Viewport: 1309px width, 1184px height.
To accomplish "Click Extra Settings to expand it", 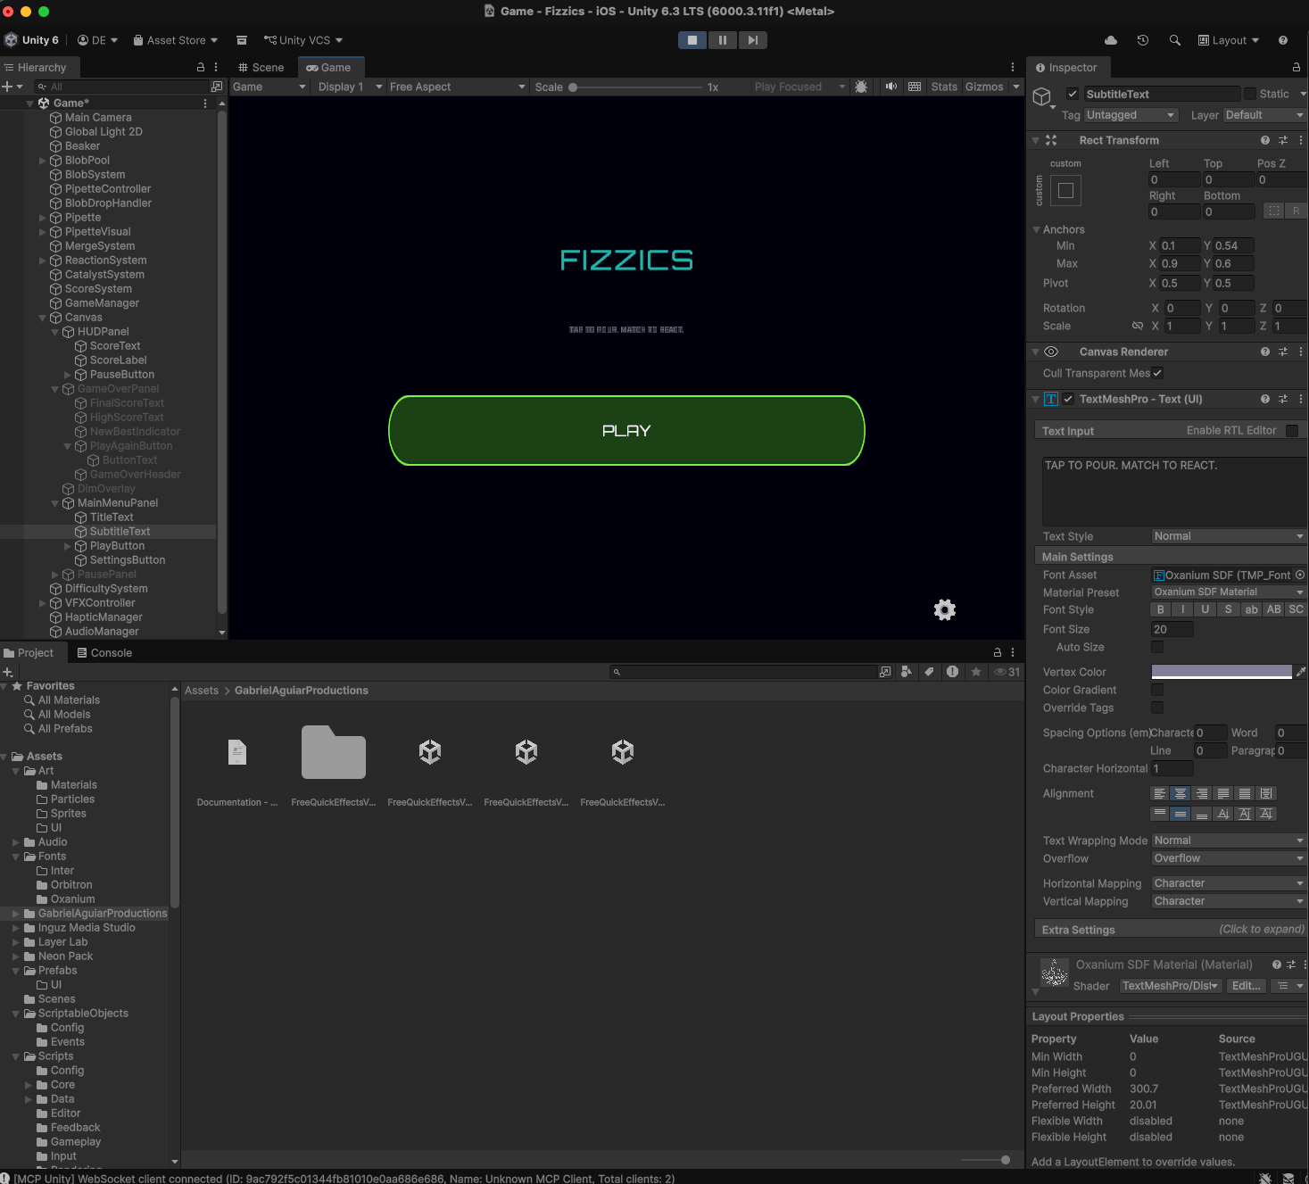I will click(x=1078, y=929).
